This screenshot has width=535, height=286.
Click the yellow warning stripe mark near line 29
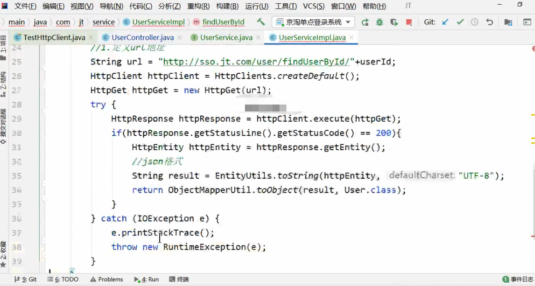click(533, 115)
